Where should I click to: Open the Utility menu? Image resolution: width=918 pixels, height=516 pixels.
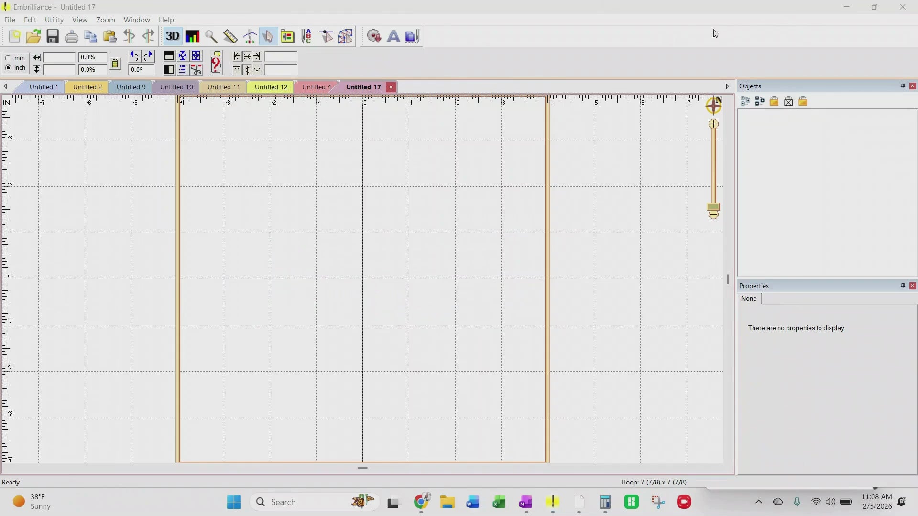click(54, 20)
